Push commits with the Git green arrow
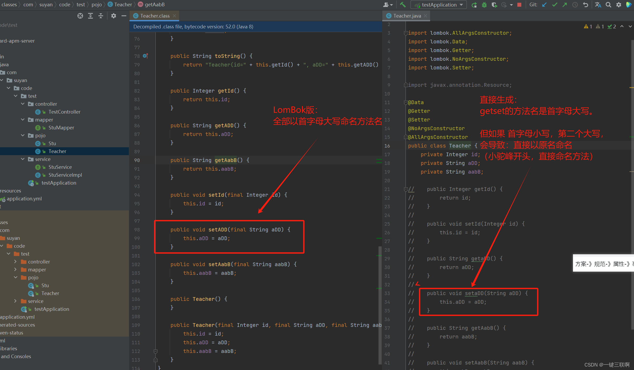This screenshot has height=370, width=634. click(x=565, y=5)
